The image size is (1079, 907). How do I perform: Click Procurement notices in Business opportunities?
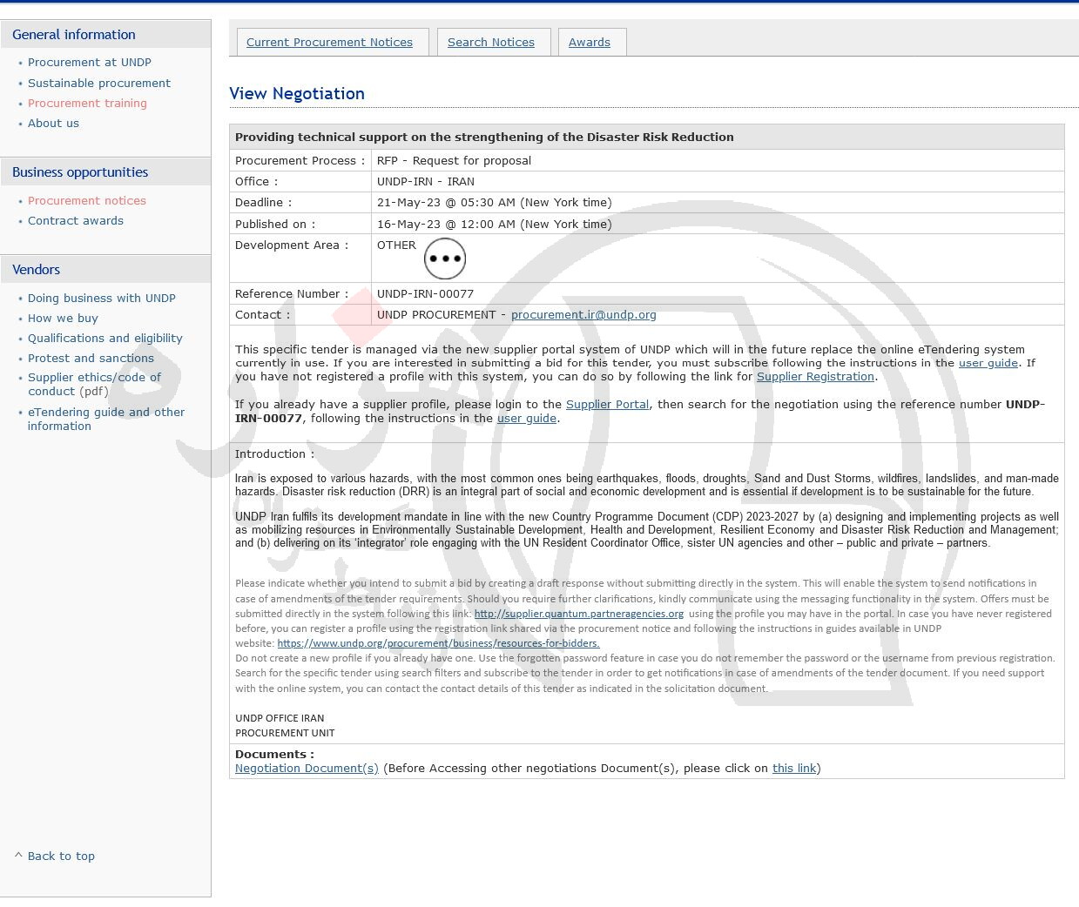86,201
